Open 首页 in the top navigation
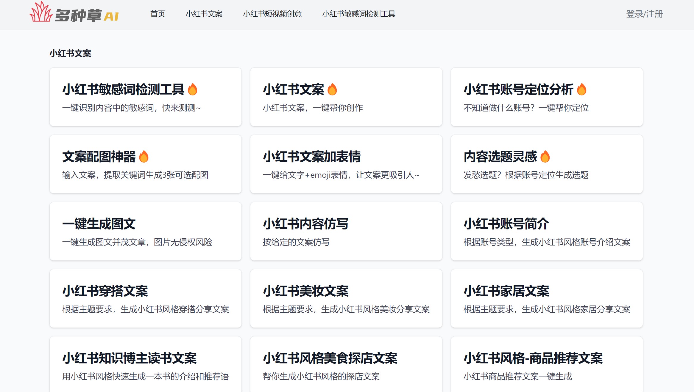 pyautogui.click(x=157, y=14)
